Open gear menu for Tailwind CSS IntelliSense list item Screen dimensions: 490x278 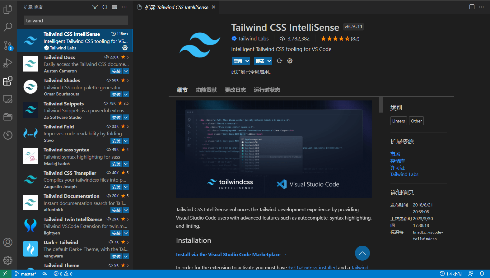pos(125,48)
